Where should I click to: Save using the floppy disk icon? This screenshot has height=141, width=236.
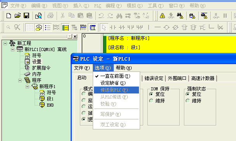tap(26, 15)
